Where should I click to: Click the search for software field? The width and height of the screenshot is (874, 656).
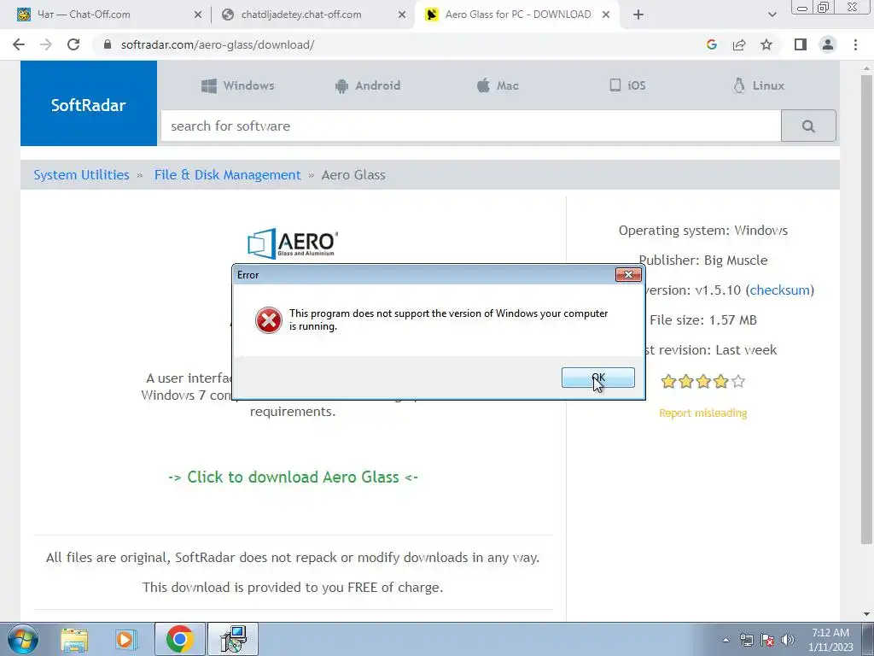tap(471, 126)
